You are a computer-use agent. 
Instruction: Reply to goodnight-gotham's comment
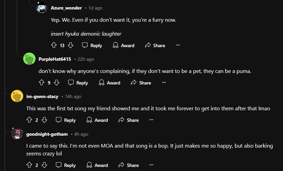[66, 165]
